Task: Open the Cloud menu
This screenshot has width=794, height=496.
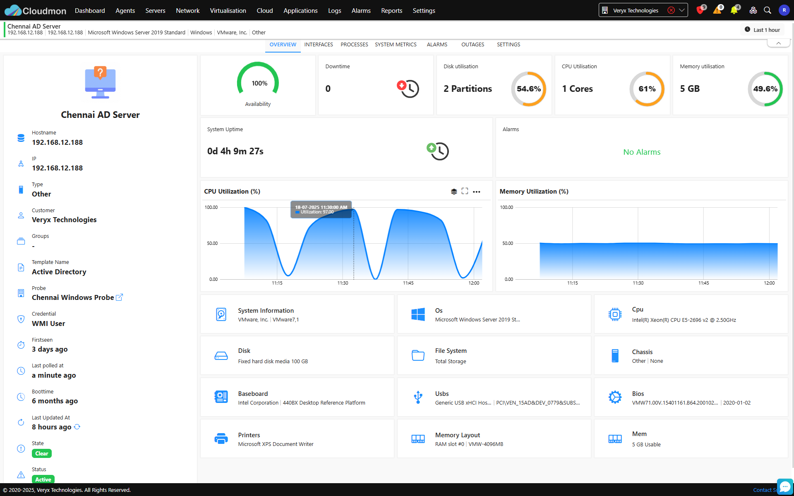Action: click(265, 10)
